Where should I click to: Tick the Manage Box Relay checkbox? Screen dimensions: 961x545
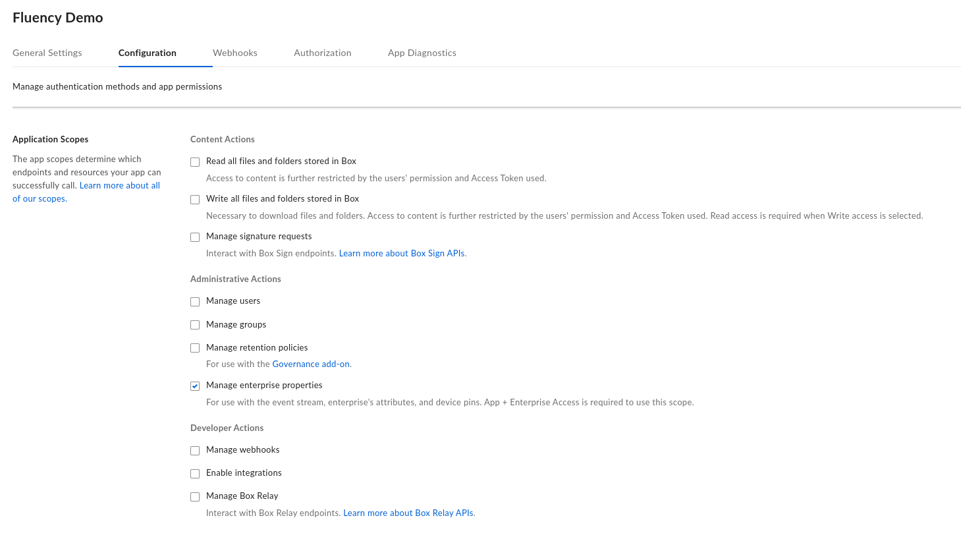pos(195,497)
